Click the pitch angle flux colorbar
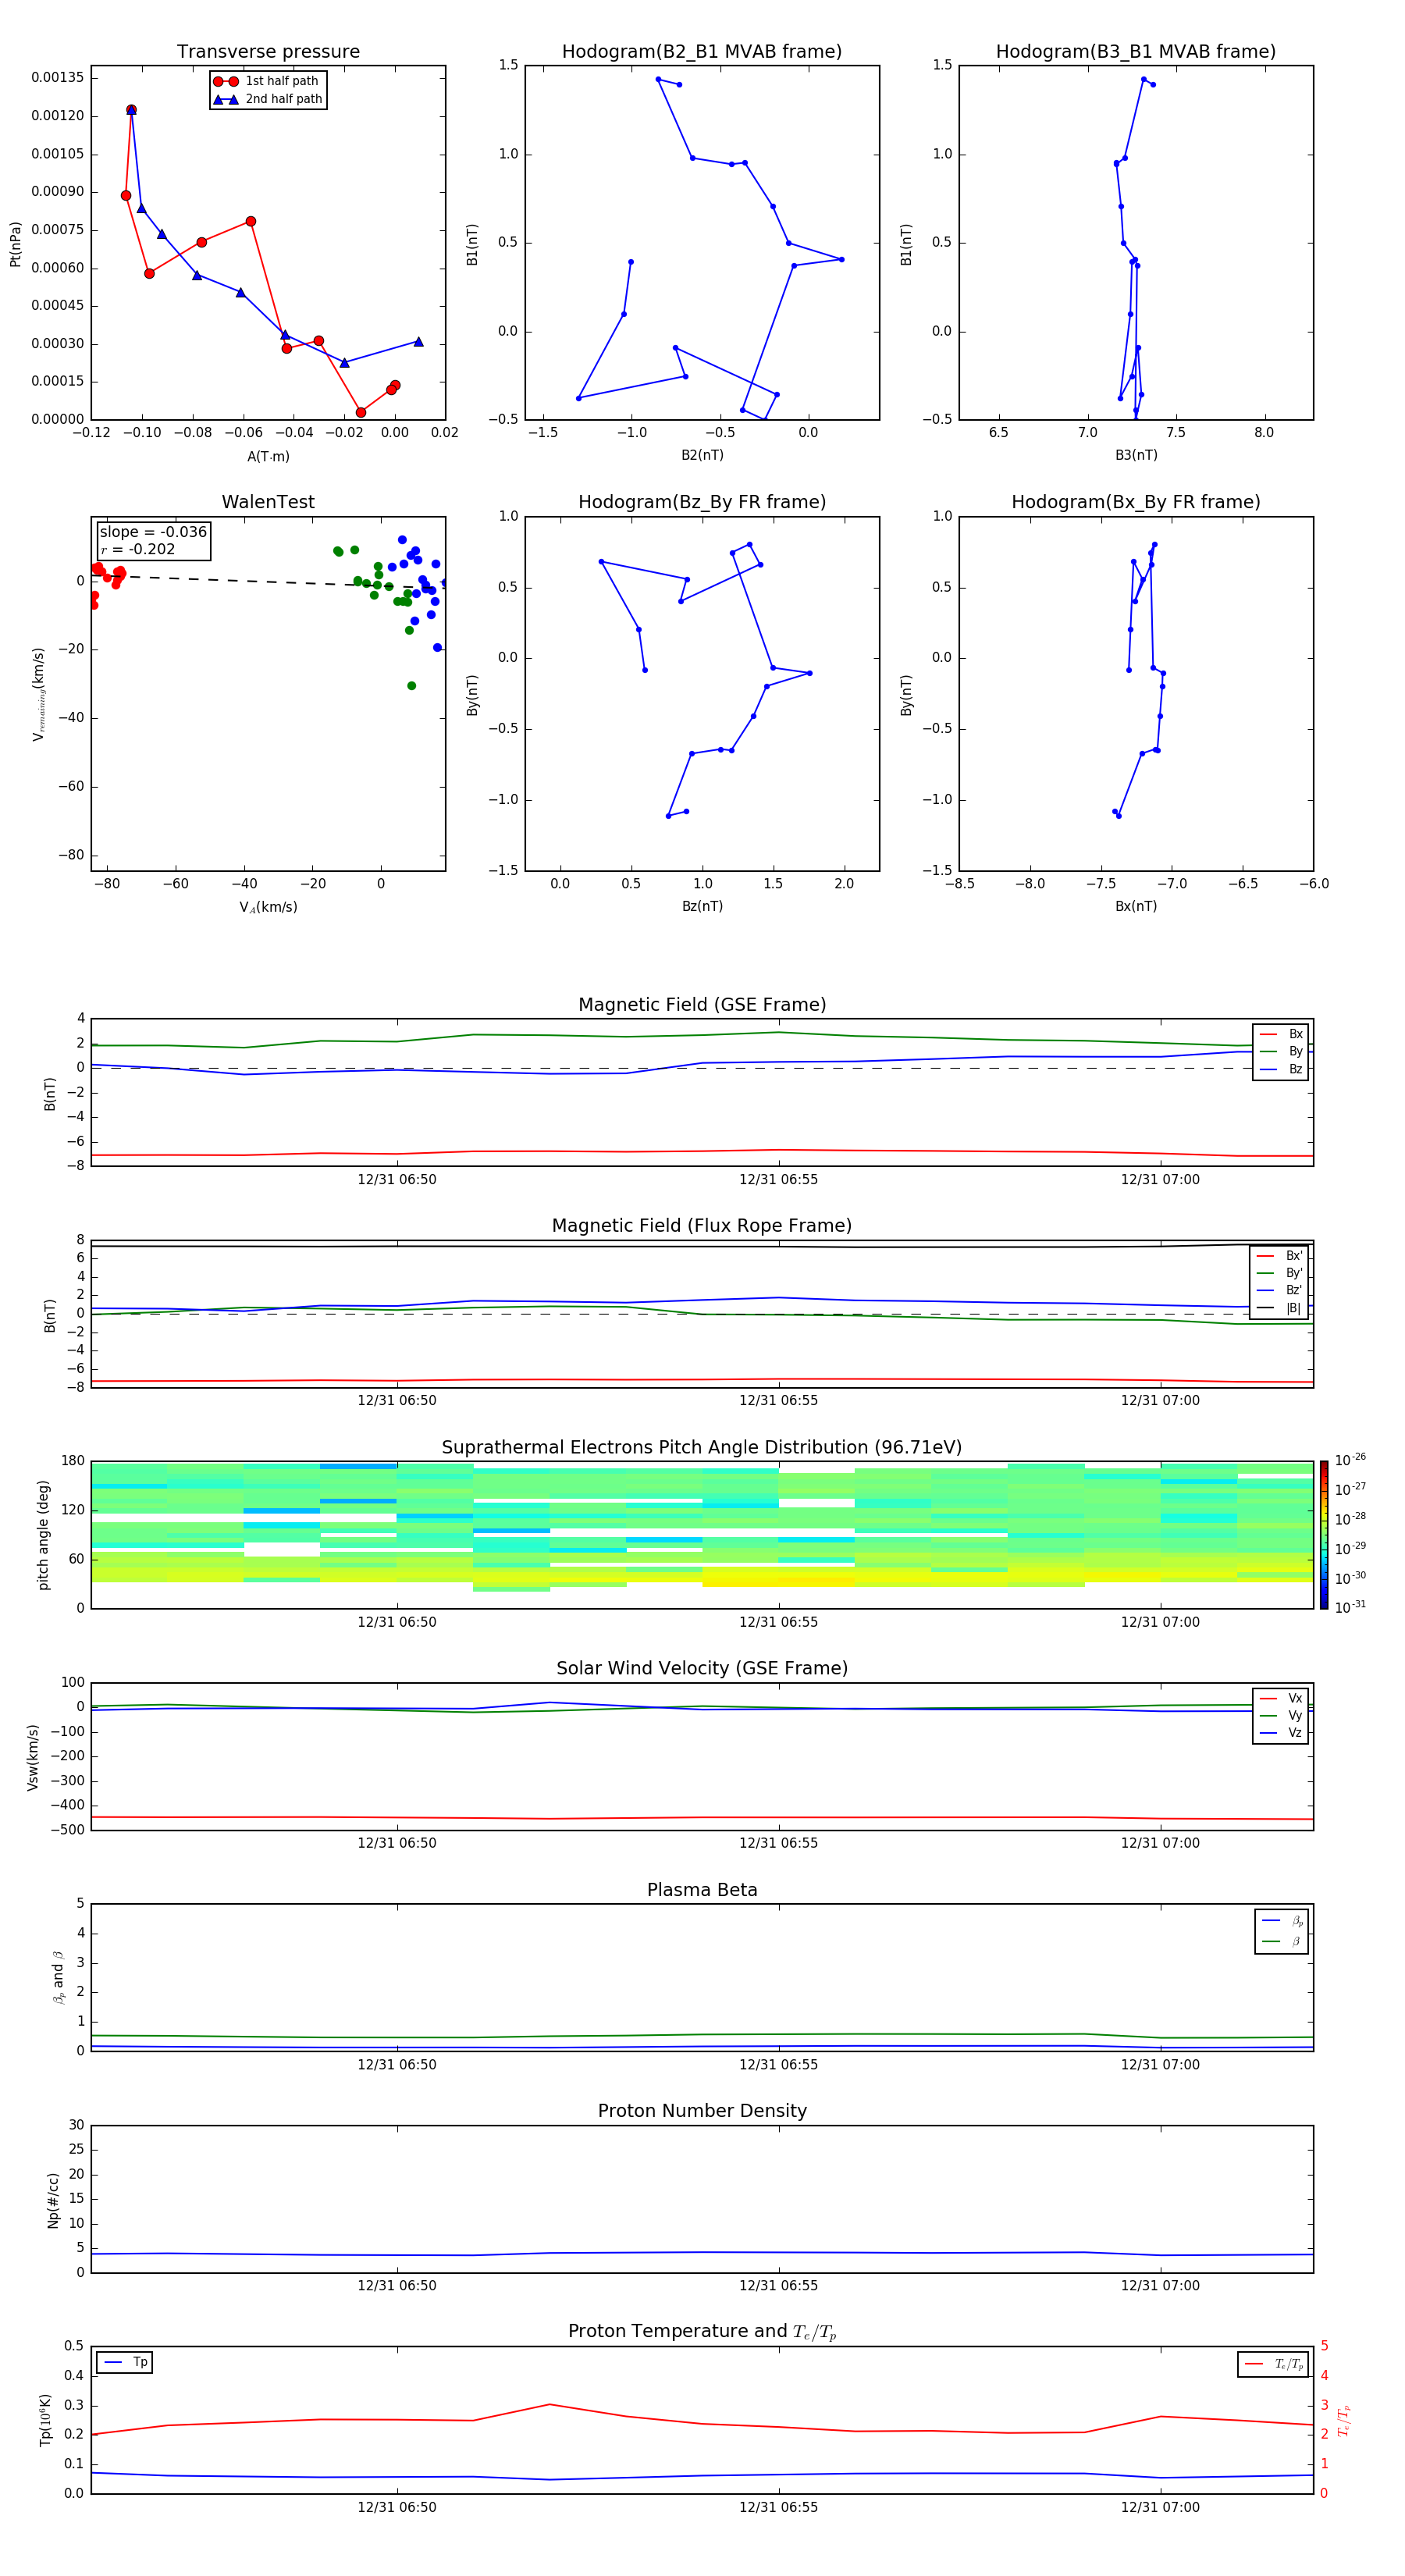Image resolution: width=1405 pixels, height=2576 pixels. tap(1324, 1534)
